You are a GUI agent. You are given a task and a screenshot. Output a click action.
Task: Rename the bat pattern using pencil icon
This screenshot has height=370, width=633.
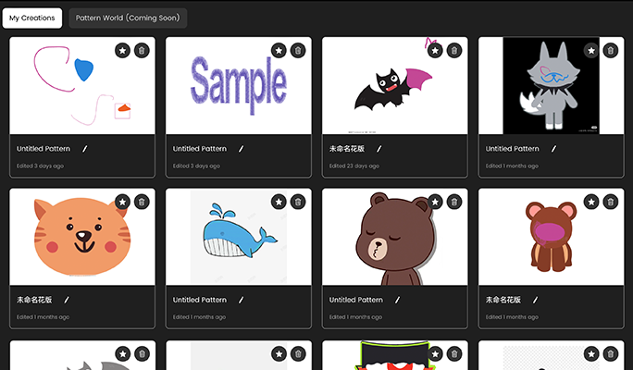[379, 148]
